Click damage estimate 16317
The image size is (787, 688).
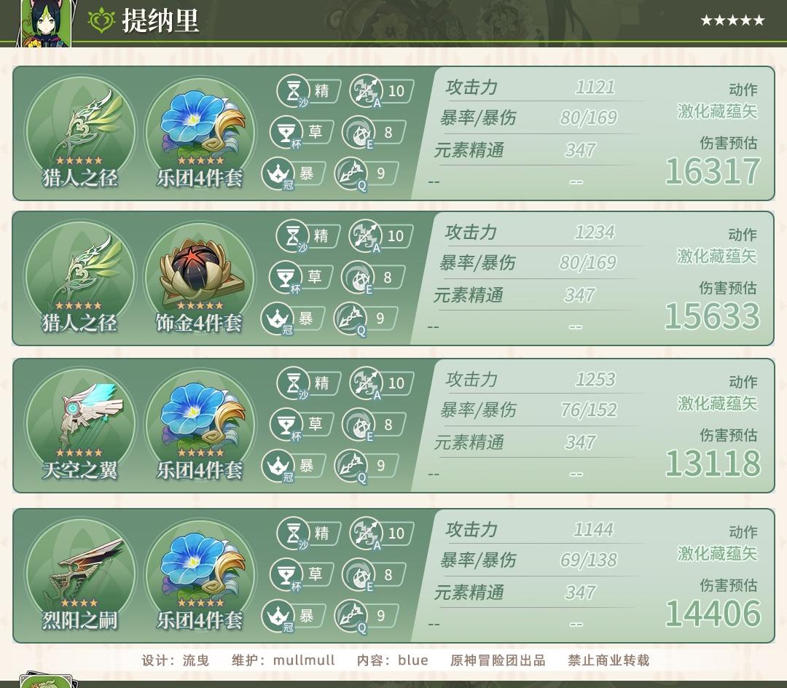(713, 171)
